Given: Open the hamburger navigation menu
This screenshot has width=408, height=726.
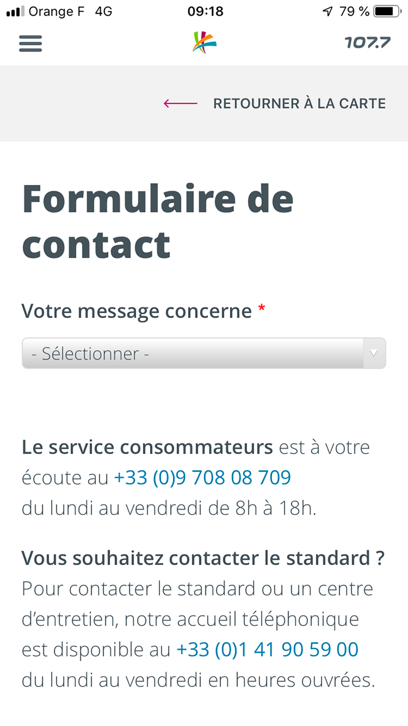Looking at the screenshot, I should point(31,43).
